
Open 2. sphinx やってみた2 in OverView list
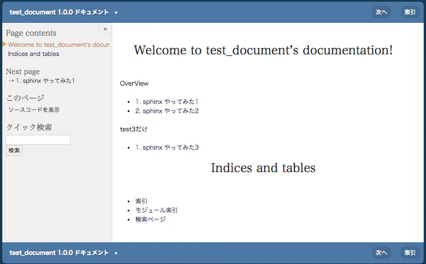tap(167, 111)
